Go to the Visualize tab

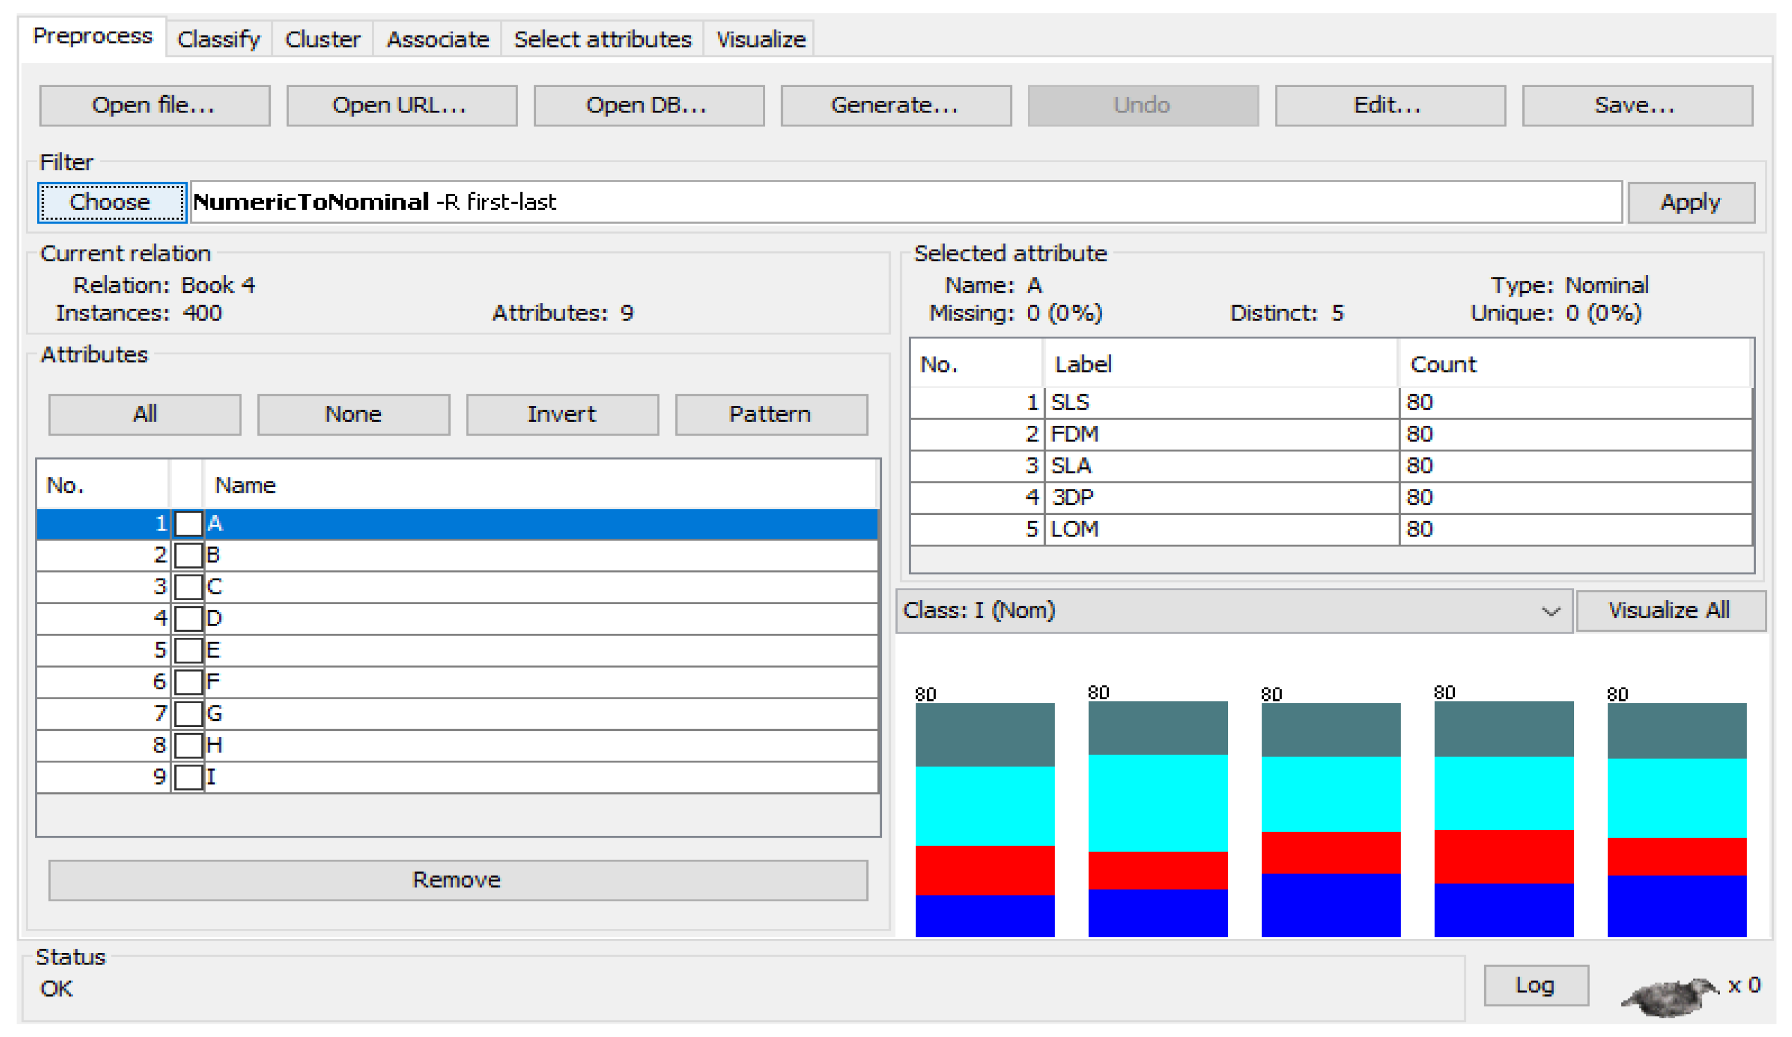click(x=760, y=39)
